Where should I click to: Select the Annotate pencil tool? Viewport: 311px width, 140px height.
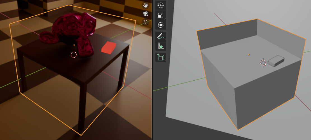[161, 36]
